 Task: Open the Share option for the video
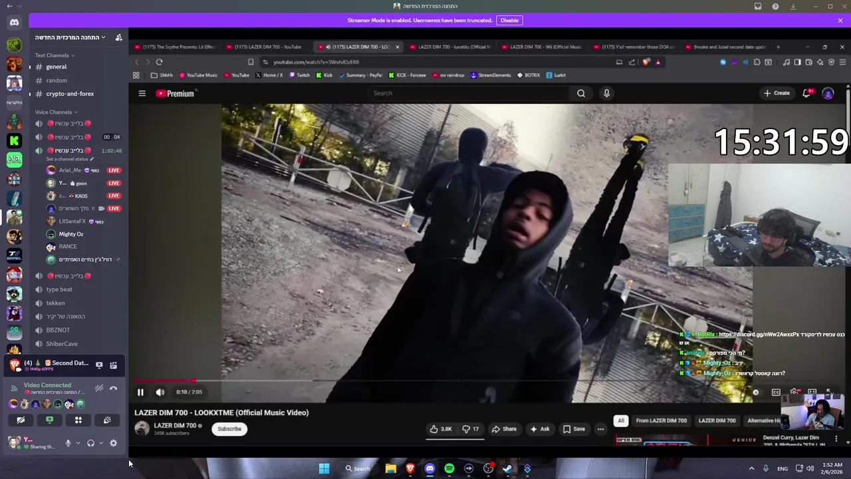point(504,429)
